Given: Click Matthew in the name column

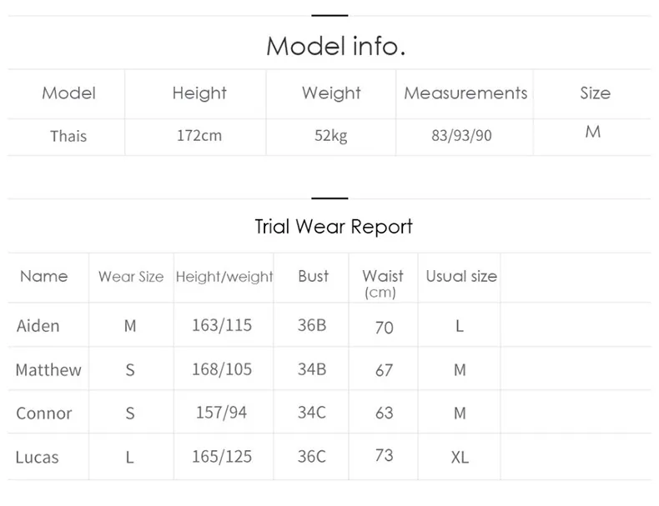Looking at the screenshot, I should (48, 369).
